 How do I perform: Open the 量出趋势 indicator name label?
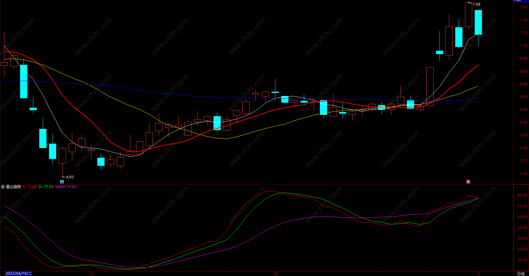point(13,187)
